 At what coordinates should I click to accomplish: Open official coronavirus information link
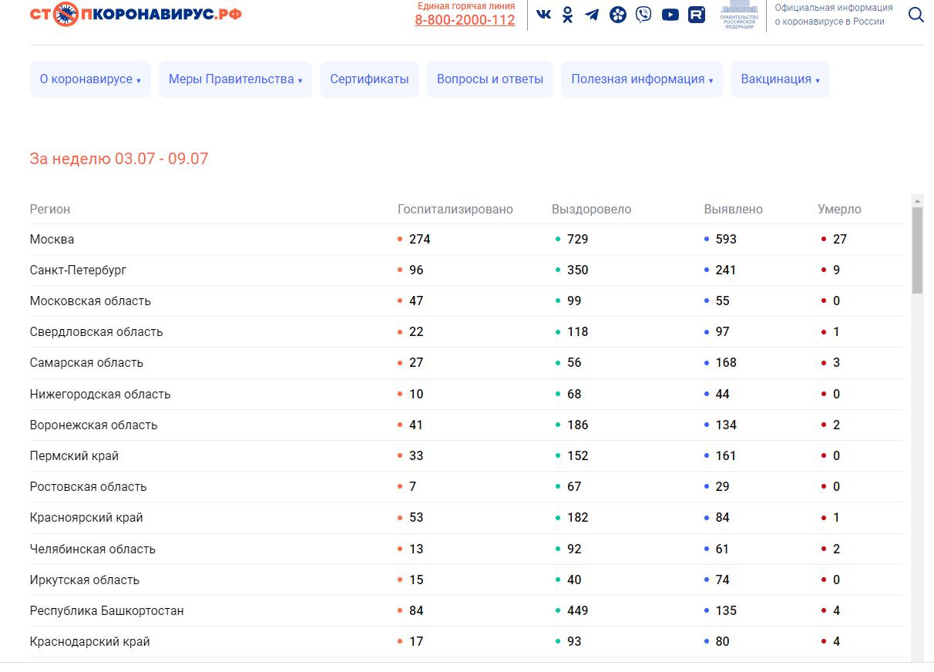pos(834,15)
